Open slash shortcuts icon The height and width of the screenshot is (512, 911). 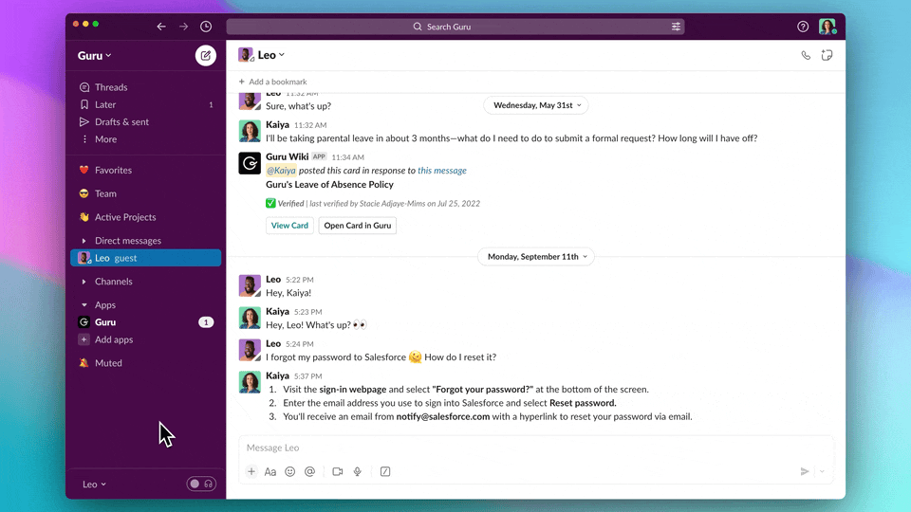coord(385,471)
